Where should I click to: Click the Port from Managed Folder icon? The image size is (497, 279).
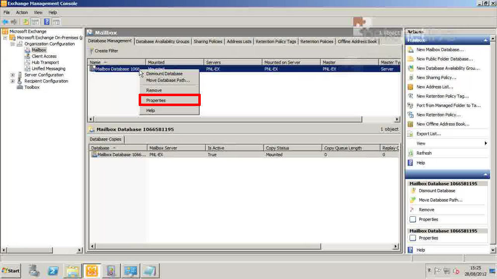(x=411, y=105)
